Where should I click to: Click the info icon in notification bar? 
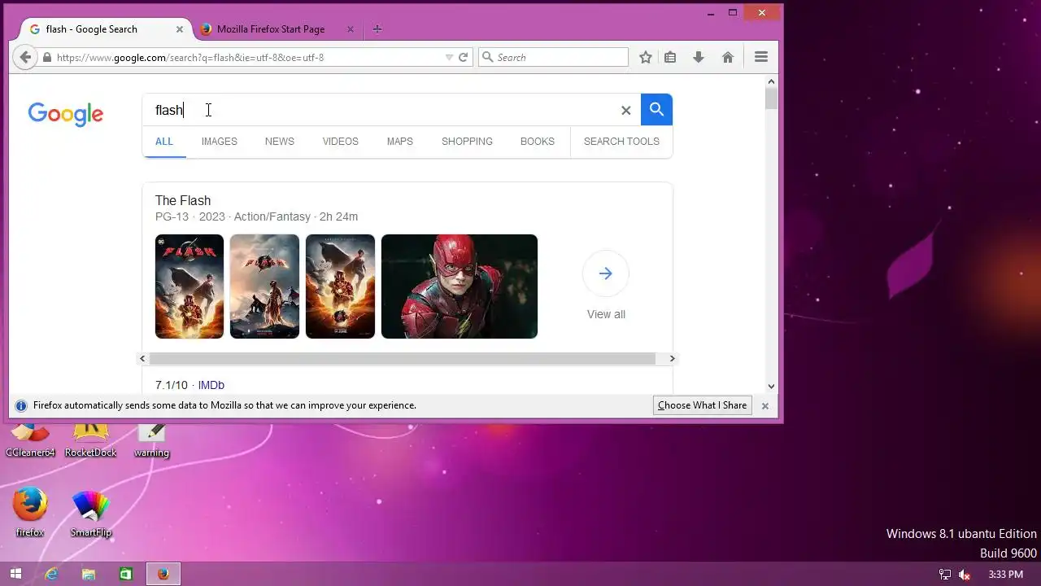click(x=21, y=405)
